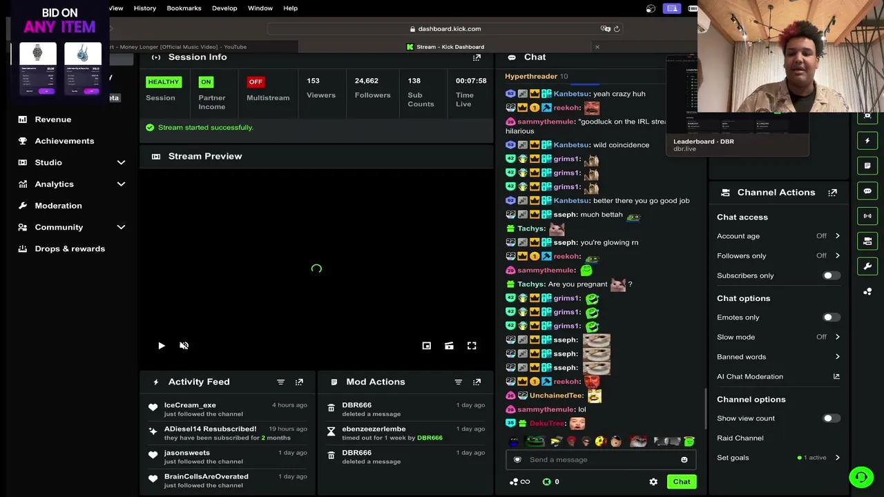Open Drops & rewards page
884x497 pixels.
click(70, 248)
